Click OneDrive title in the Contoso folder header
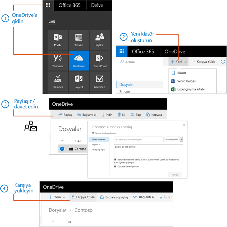The image size is (227, 227). pyautogui.click(x=53, y=187)
